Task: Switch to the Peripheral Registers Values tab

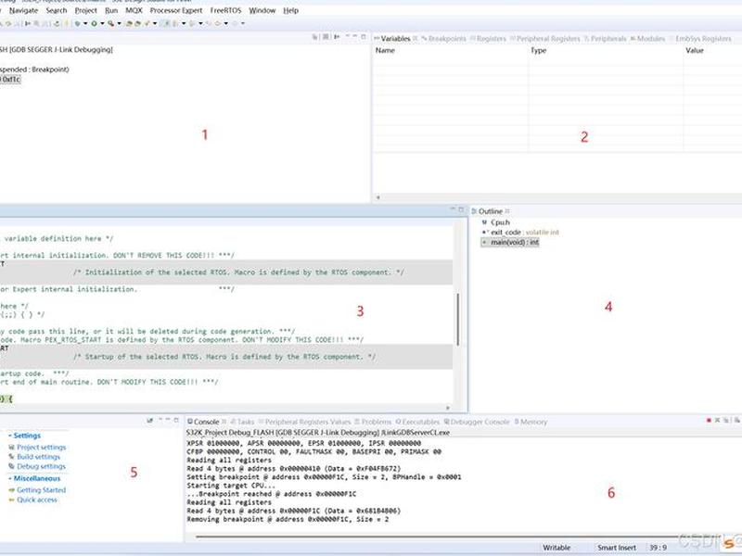Action: pyautogui.click(x=304, y=422)
